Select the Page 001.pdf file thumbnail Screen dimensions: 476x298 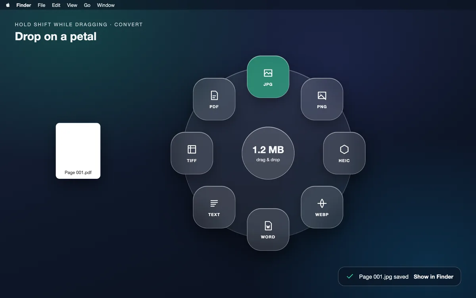click(x=78, y=151)
